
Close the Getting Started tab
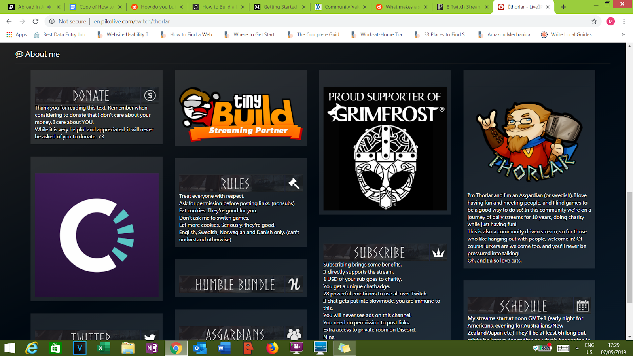(304, 7)
